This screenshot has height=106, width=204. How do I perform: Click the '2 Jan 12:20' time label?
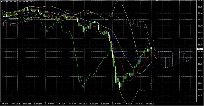coord(150,104)
